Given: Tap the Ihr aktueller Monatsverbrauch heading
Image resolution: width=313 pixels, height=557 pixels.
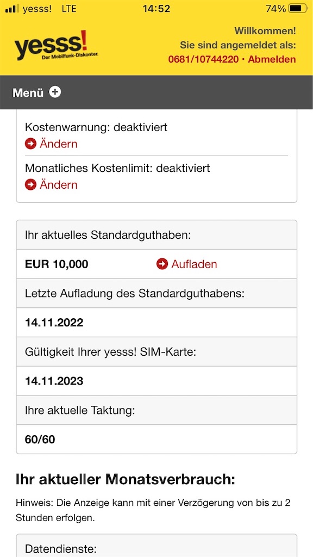Looking at the screenshot, I should tap(126, 479).
